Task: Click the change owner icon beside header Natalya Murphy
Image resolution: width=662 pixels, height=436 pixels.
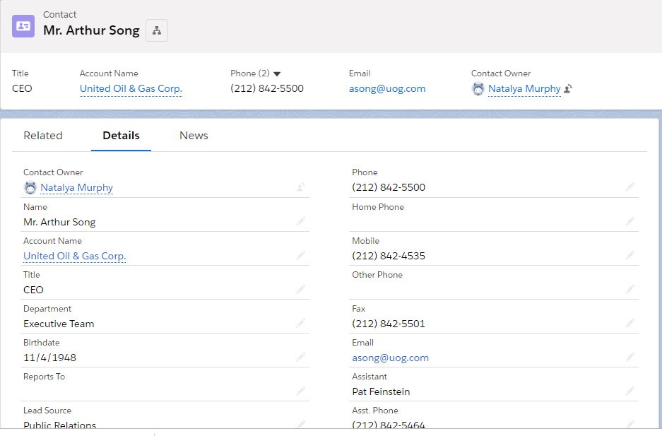Action: point(568,88)
